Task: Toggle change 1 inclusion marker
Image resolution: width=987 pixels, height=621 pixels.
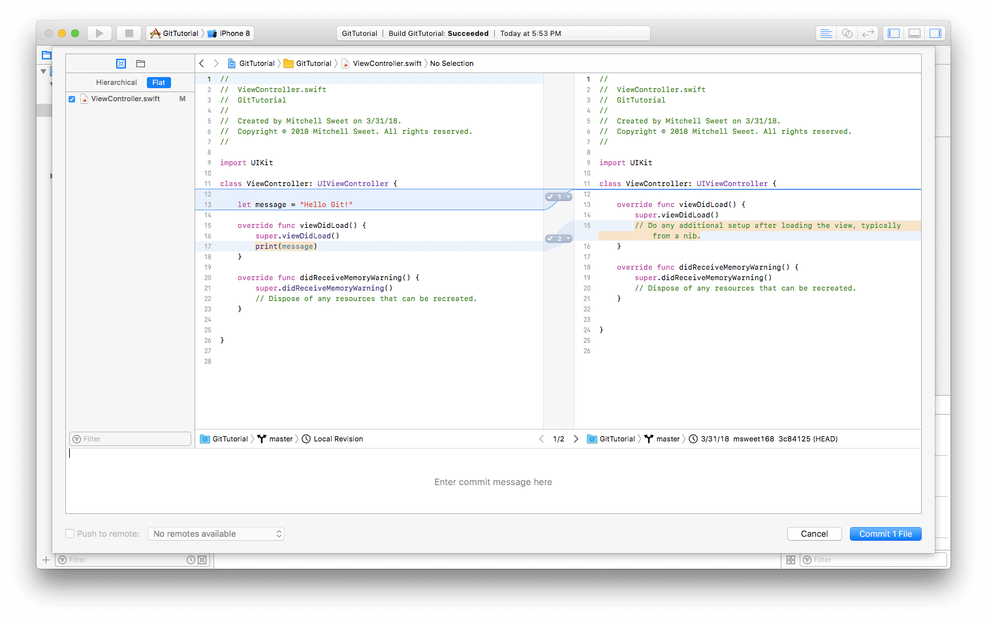Action: pyautogui.click(x=552, y=197)
